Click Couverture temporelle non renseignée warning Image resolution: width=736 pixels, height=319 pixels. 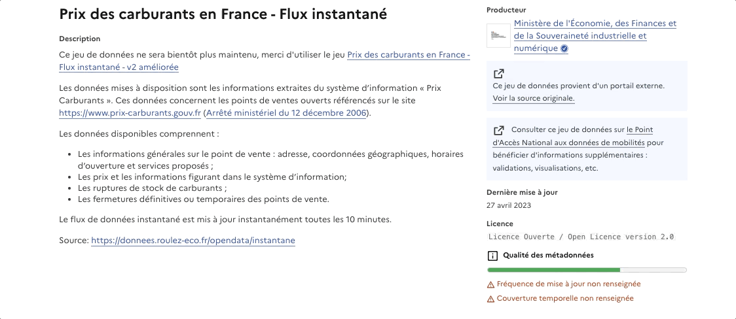[x=561, y=298]
